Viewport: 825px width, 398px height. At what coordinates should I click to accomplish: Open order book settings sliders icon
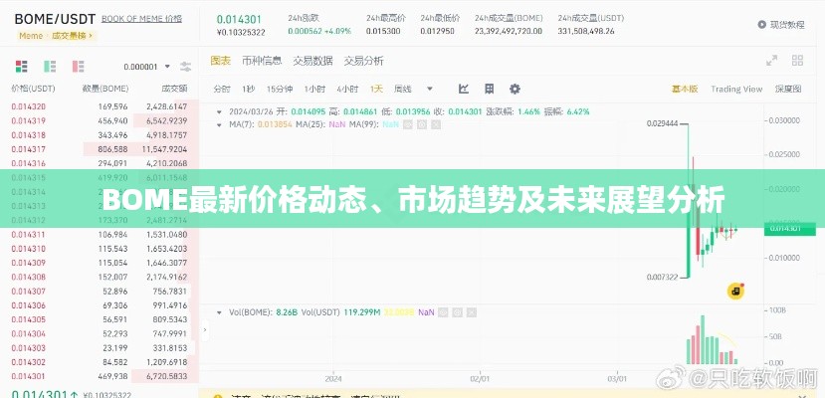pyautogui.click(x=186, y=67)
